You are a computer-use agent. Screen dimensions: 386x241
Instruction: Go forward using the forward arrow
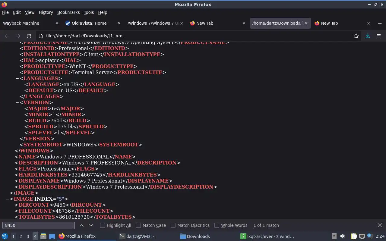[x=18, y=36]
